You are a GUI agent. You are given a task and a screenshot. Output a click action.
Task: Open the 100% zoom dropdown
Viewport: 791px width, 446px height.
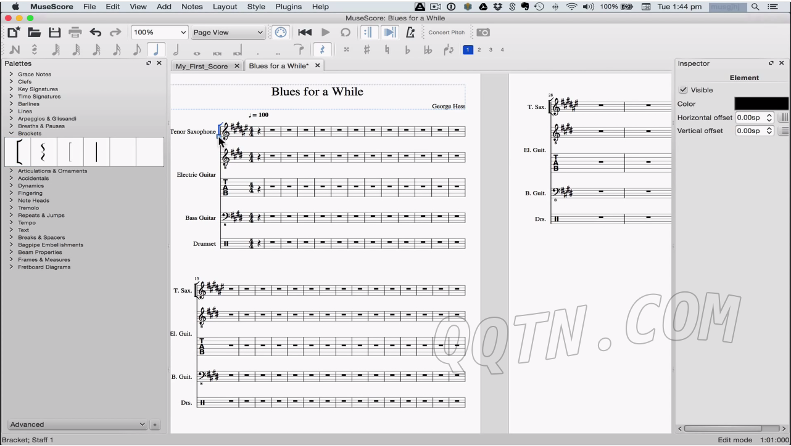tap(159, 33)
